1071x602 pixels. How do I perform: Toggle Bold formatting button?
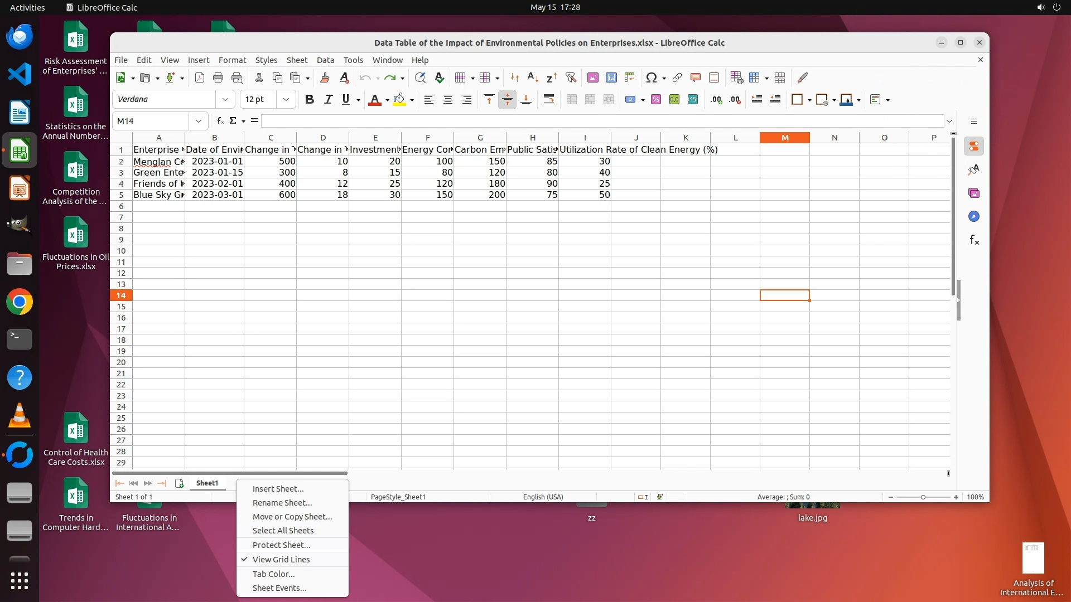pyautogui.click(x=310, y=99)
